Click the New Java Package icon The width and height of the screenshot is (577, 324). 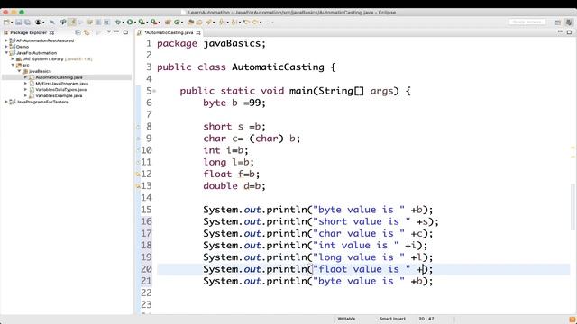tap(168, 22)
